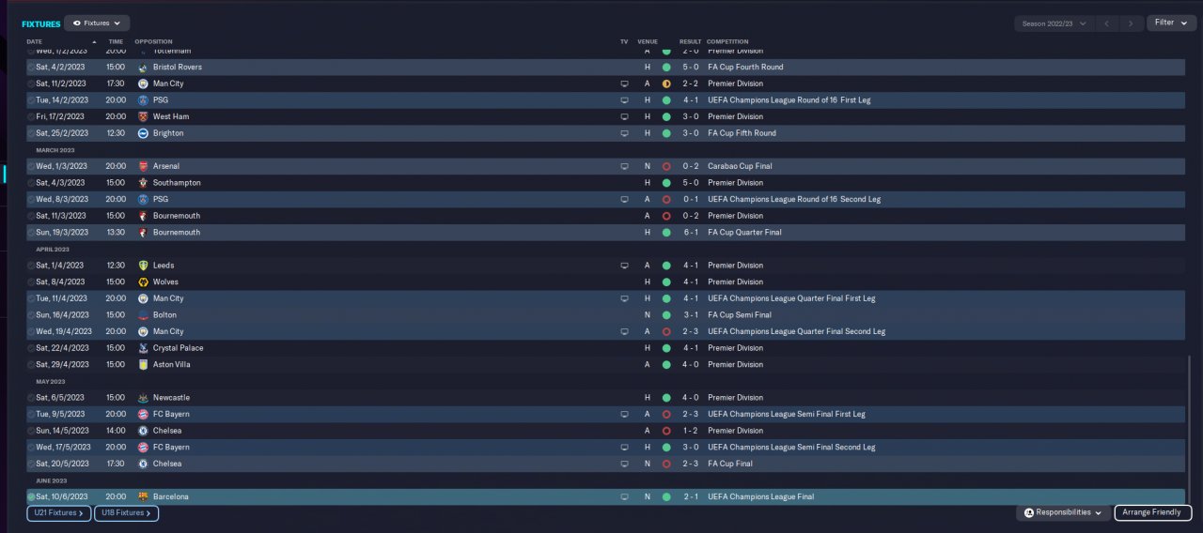
Task: Click the Bristol Rovers club badge
Action: click(x=143, y=68)
